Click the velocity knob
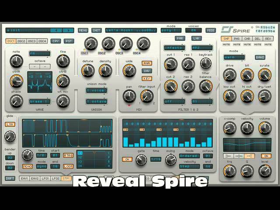280x210 pixels. point(247,128)
